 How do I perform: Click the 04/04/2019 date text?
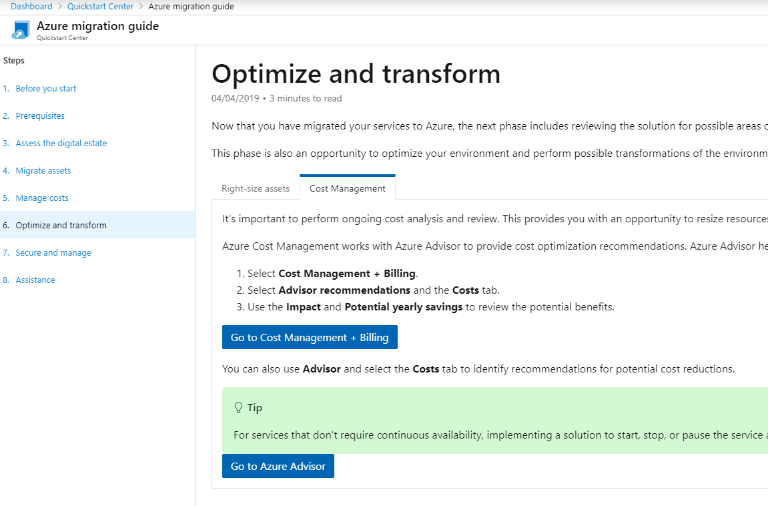(x=235, y=98)
